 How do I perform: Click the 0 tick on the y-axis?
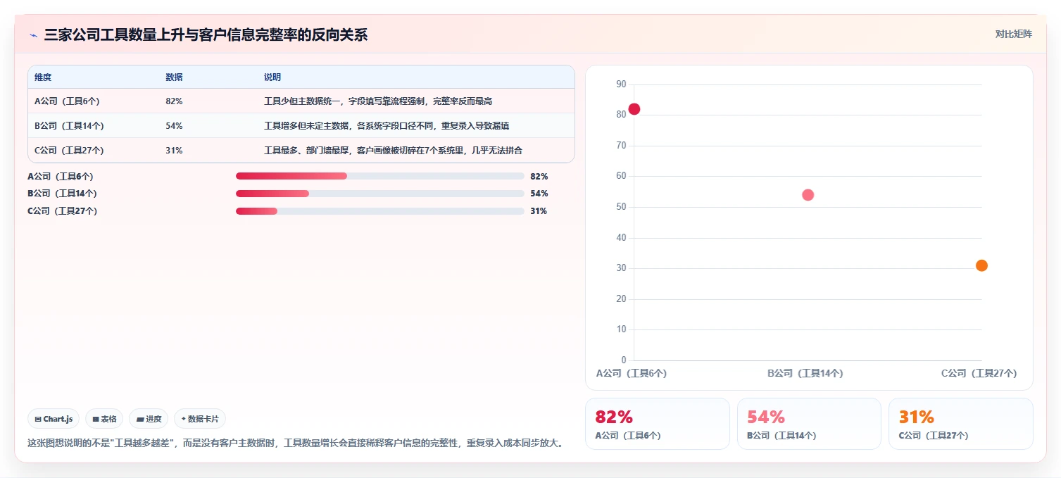[624, 360]
